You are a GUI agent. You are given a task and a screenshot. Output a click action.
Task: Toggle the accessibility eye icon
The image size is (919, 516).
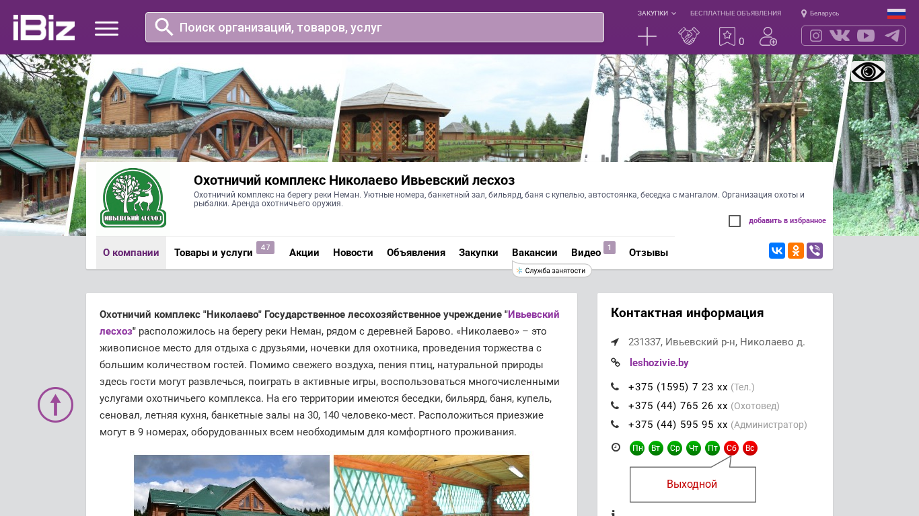coord(868,72)
